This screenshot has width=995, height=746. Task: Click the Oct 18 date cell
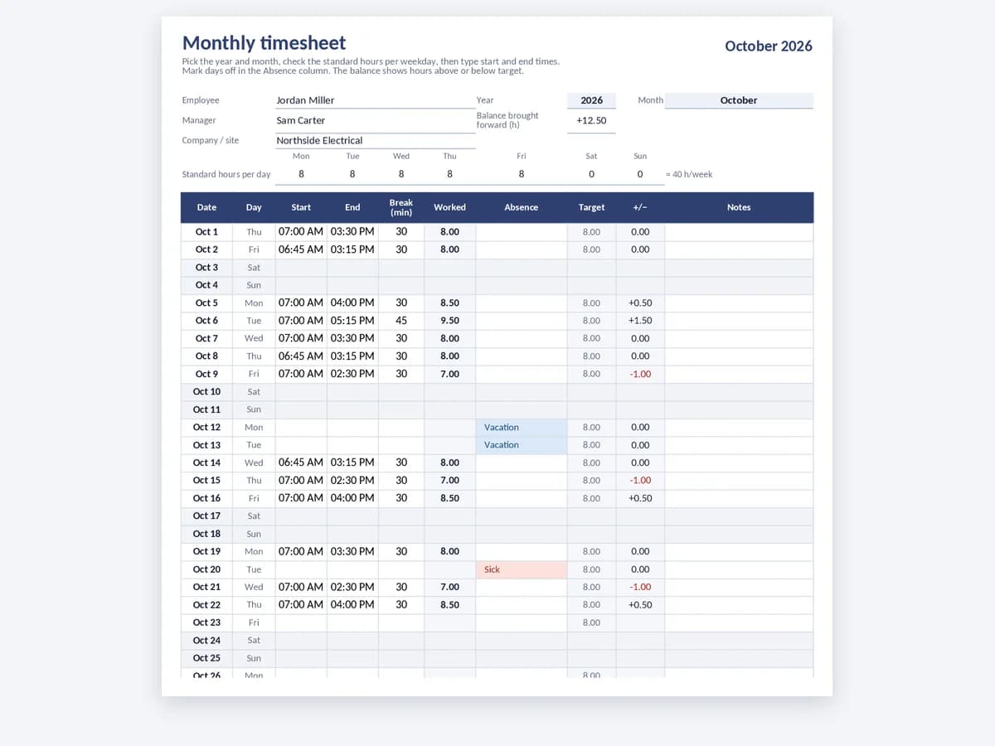tap(206, 534)
